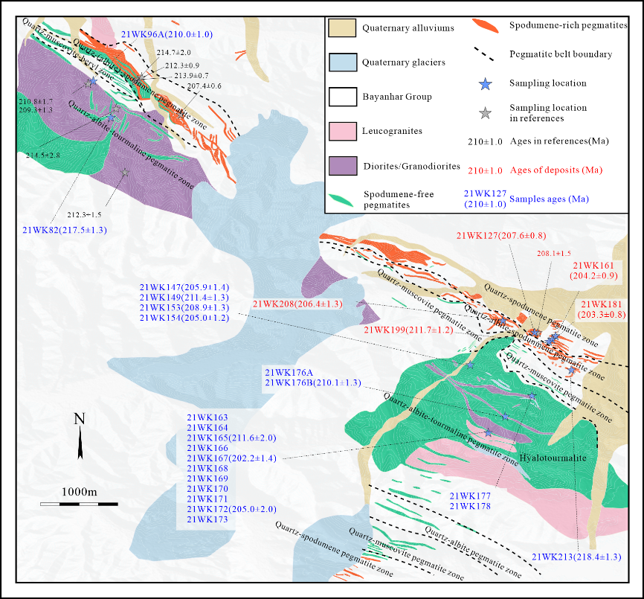The image size is (644, 599).
Task: Click the 21WK82(217.5±1.3) sample label
Action: [65, 230]
